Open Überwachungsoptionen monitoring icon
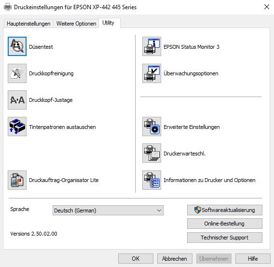Screen dimensions: 274x267 tap(151, 73)
